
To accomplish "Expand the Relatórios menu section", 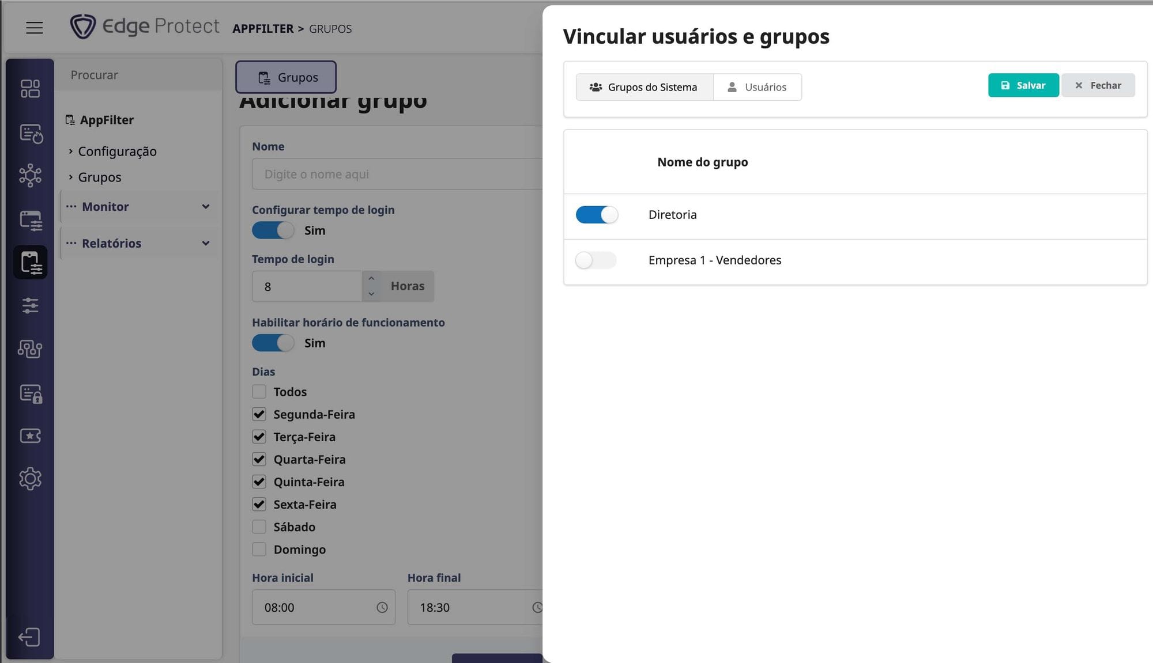I will point(139,243).
